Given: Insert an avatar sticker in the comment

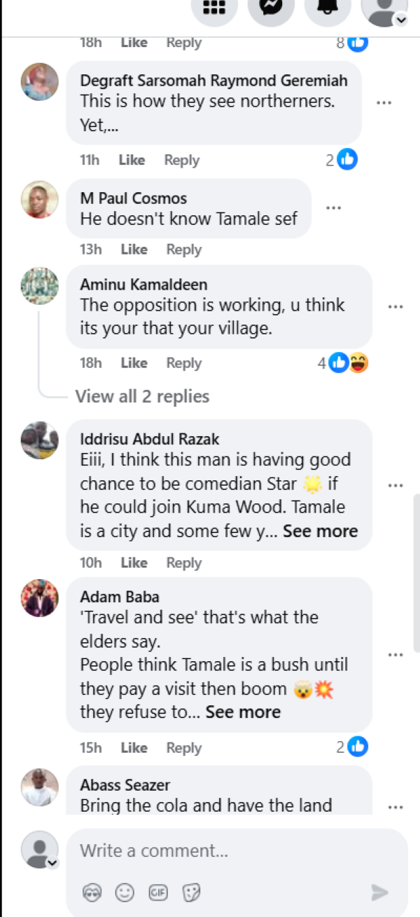Looking at the screenshot, I should tap(92, 892).
